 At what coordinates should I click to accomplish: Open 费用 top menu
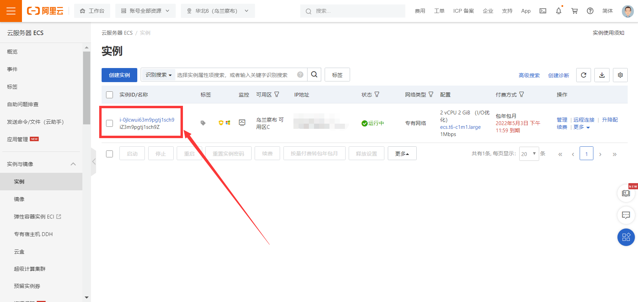[x=420, y=11]
